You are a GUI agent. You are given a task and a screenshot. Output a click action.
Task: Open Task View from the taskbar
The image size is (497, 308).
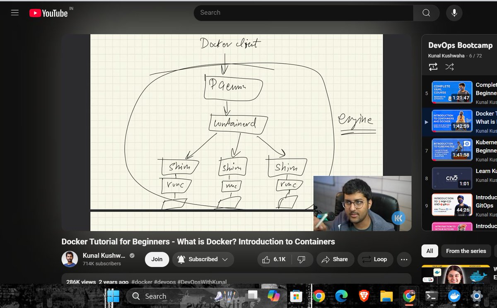pyautogui.click(x=252, y=296)
